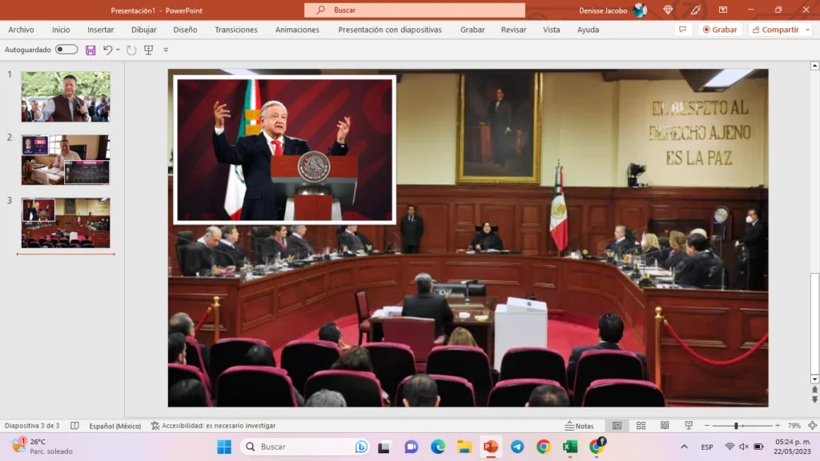820x461 pixels.
Task: Toggle the Notas pane button
Action: point(580,426)
